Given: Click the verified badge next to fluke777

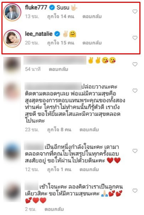Looking at the screenshot, I should 52,7.
